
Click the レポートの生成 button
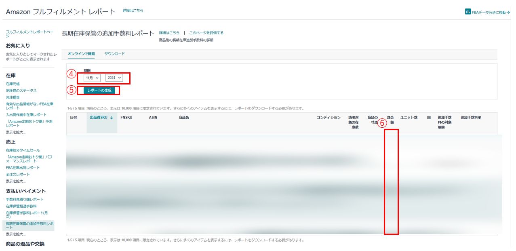click(x=99, y=90)
